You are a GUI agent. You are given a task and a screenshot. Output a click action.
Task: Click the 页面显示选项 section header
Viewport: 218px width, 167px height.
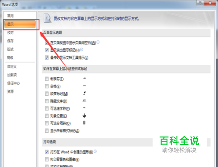click(x=53, y=33)
